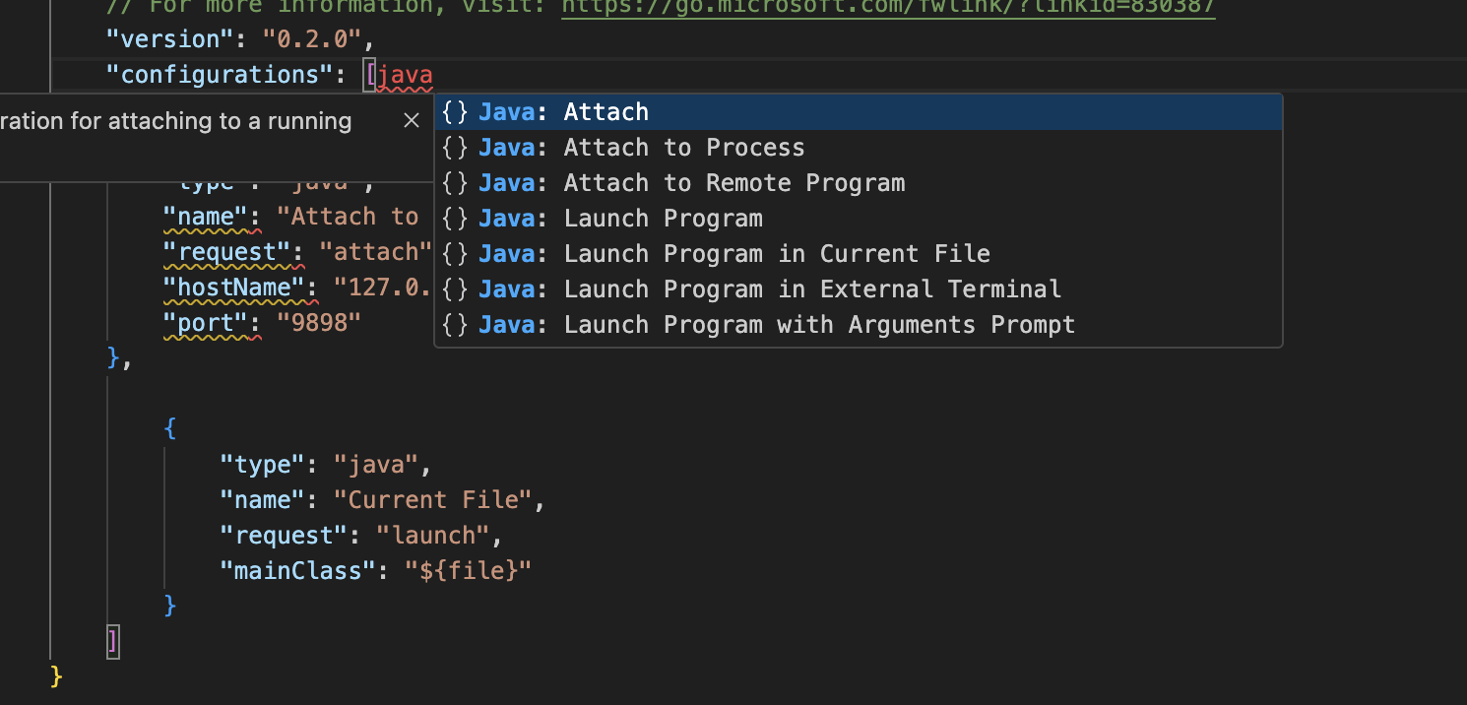
Task: Click braces icon next to Java: Attach to Process
Action: pos(455,148)
